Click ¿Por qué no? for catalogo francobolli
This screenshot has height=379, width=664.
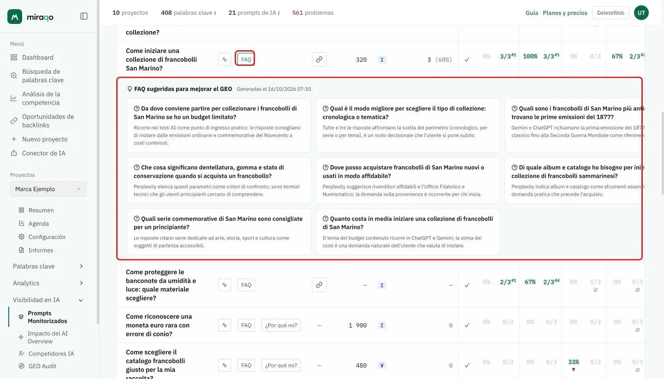click(281, 366)
